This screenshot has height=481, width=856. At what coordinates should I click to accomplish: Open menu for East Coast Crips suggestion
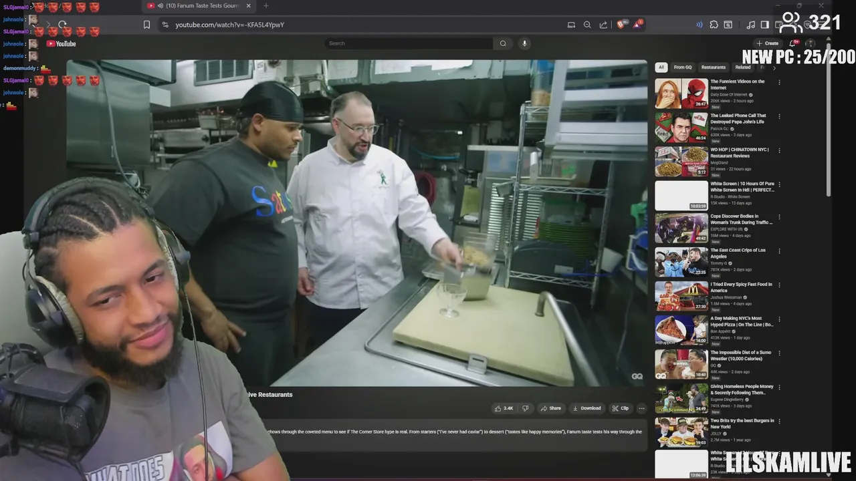coord(779,251)
